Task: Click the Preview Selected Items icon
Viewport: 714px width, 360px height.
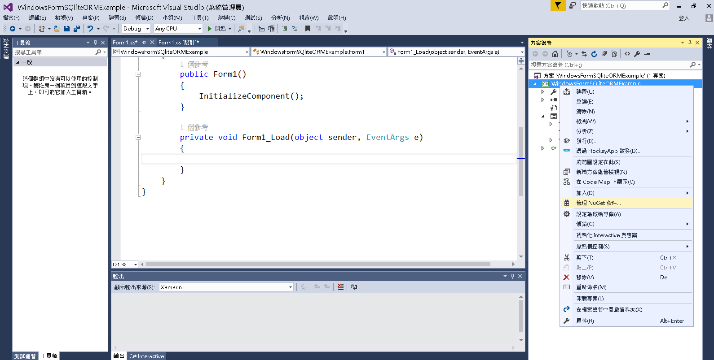Action: coord(647,54)
